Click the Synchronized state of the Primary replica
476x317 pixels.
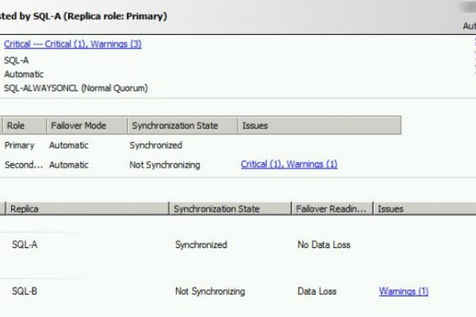click(155, 145)
